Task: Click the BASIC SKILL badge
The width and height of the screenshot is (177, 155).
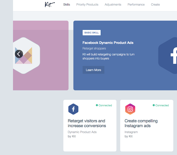Action: (x=92, y=33)
